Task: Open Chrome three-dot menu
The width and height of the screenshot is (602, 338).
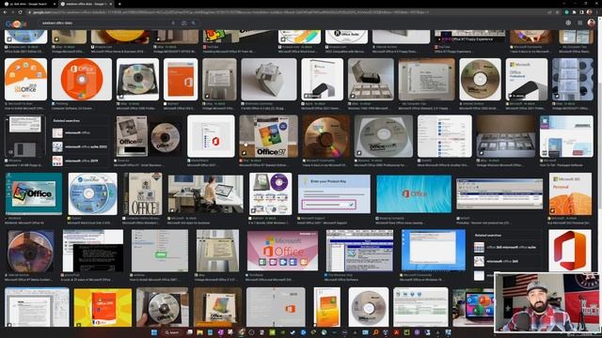Action: point(596,12)
